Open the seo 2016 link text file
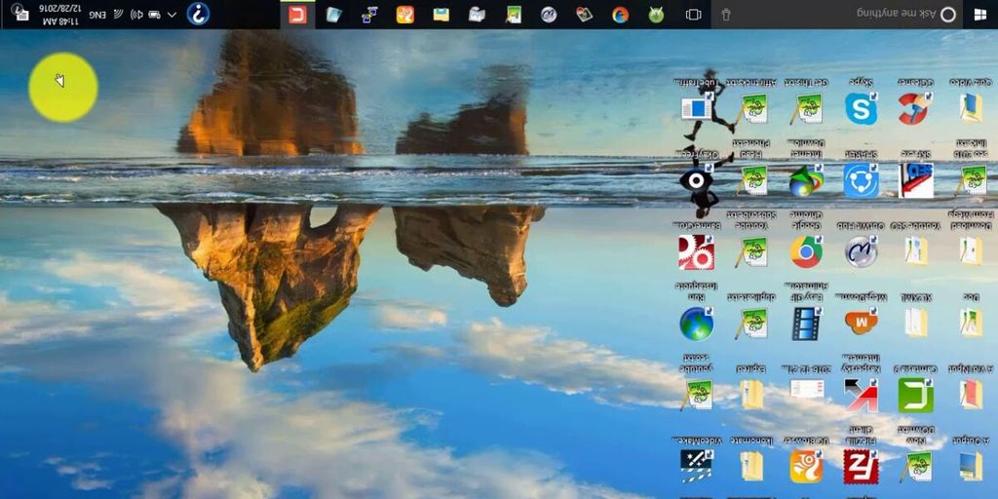 [971, 180]
